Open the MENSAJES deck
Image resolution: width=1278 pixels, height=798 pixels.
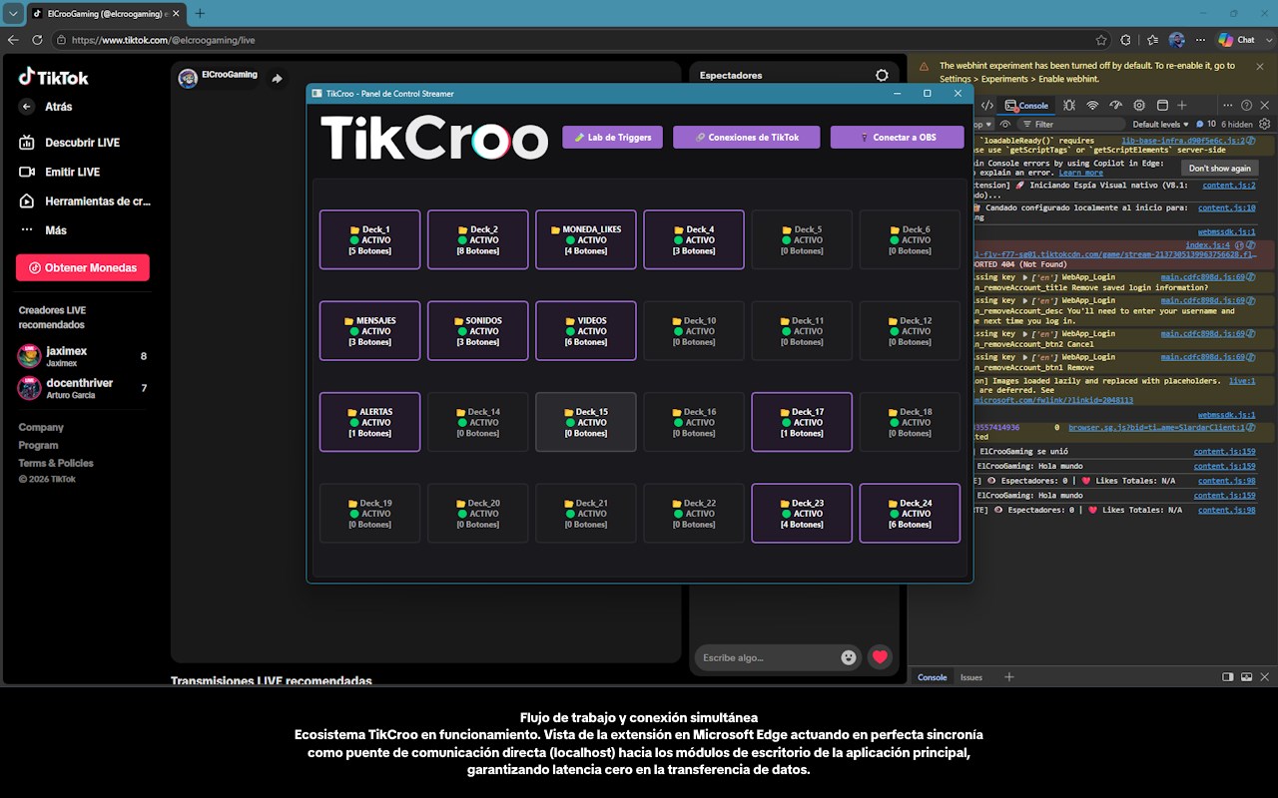pyautogui.click(x=369, y=331)
